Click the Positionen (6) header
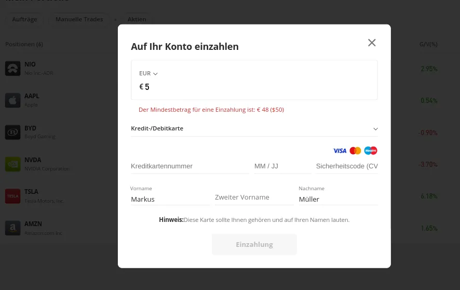The width and height of the screenshot is (460, 290). point(24,44)
